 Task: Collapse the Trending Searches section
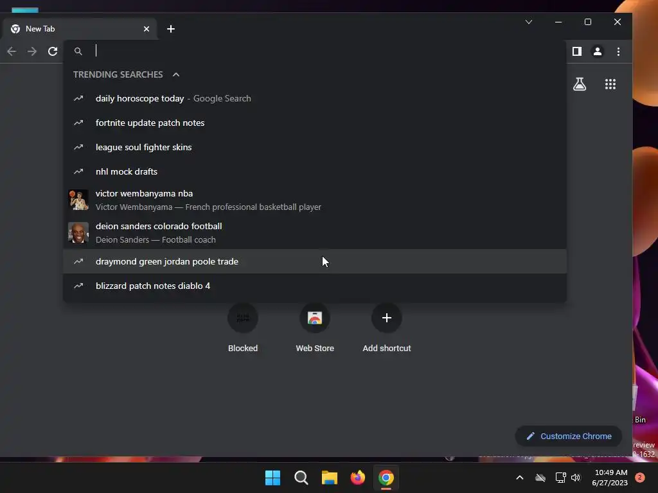[x=176, y=74]
